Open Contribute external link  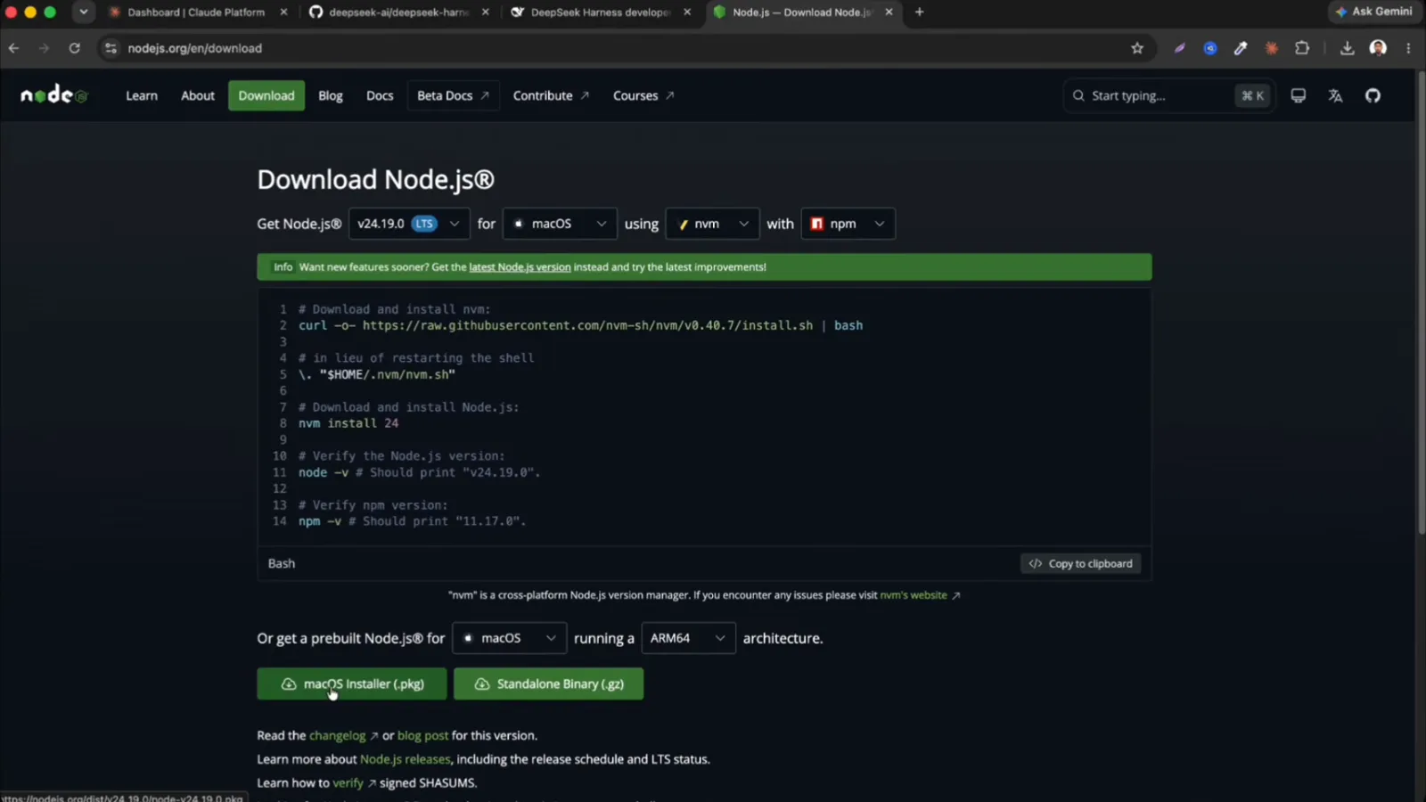[x=551, y=95]
